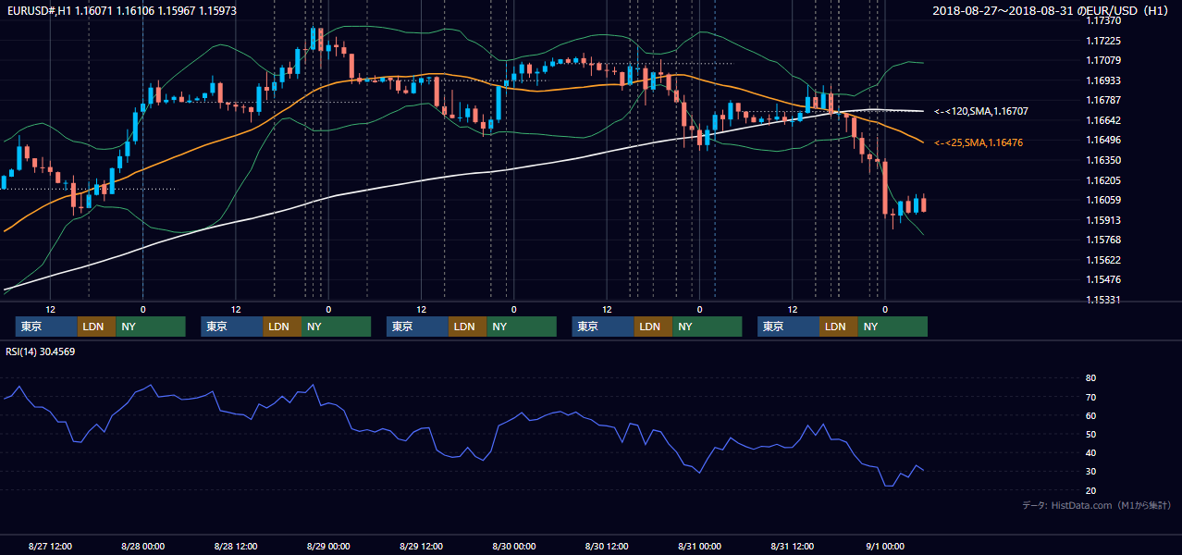
Task: Click price axis value 1.15622
Action: (x=1103, y=261)
